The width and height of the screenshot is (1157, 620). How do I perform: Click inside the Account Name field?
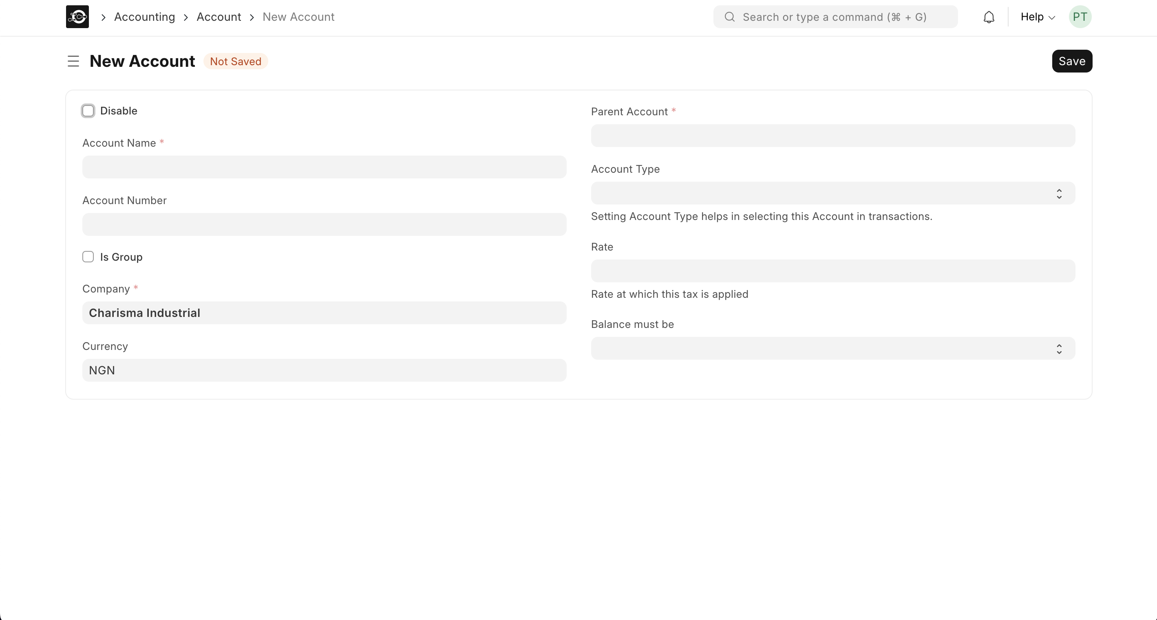click(324, 167)
